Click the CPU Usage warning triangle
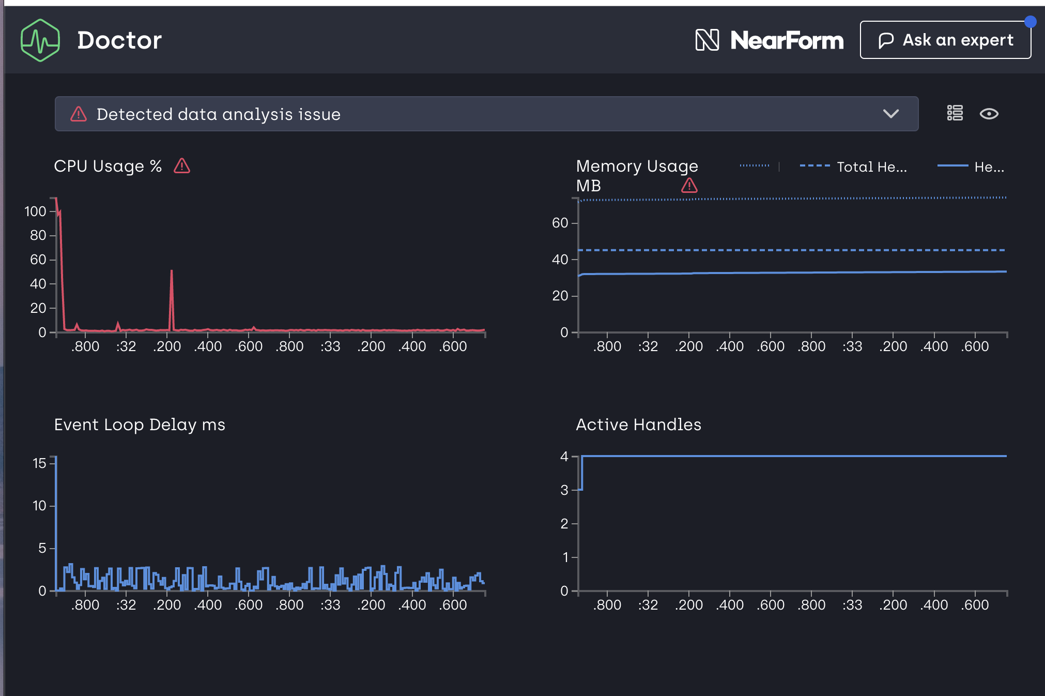 [x=182, y=166]
